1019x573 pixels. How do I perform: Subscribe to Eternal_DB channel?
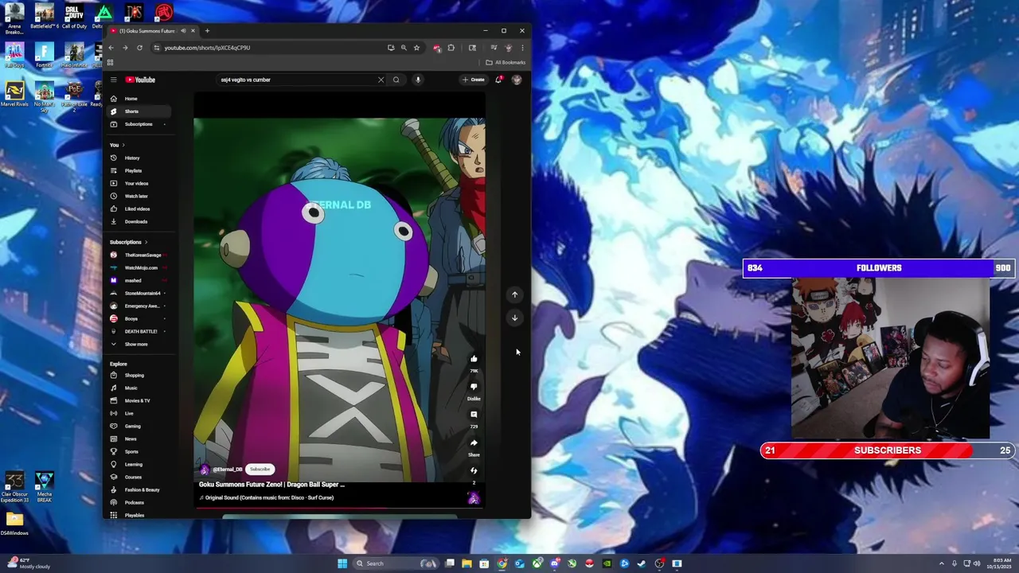click(x=260, y=470)
